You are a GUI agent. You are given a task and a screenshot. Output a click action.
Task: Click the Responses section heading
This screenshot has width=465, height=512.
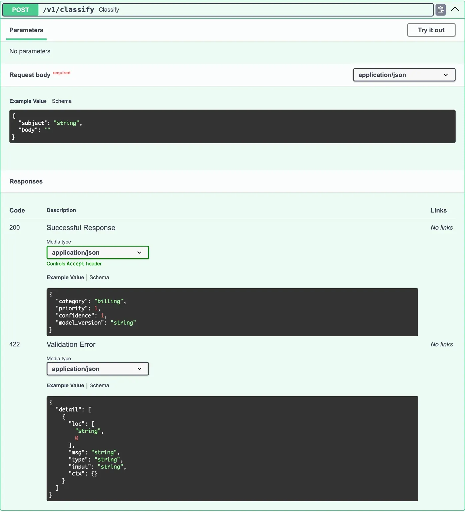pyautogui.click(x=26, y=182)
